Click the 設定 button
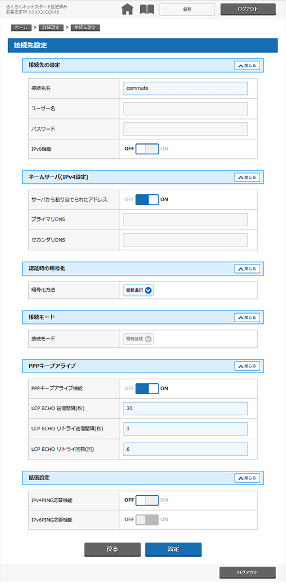The width and height of the screenshot is (286, 585). pos(173,550)
